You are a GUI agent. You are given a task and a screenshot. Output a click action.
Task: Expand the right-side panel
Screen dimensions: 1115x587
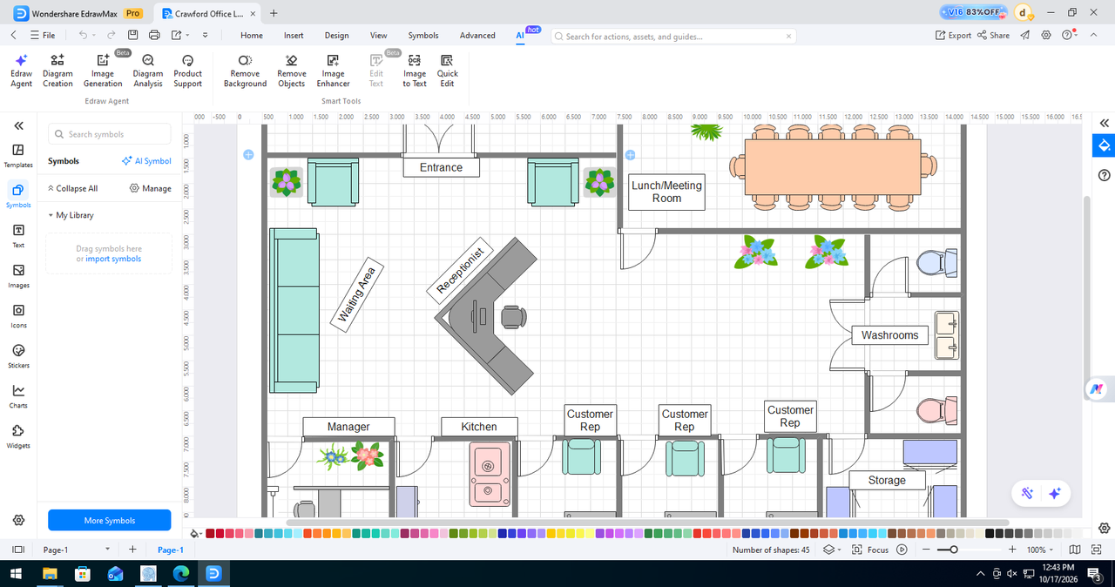[1105, 123]
